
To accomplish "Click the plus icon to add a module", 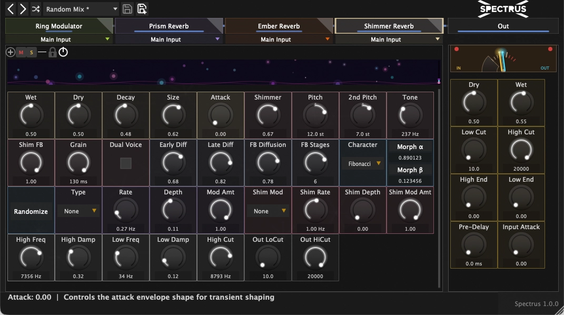I will click(x=9, y=52).
